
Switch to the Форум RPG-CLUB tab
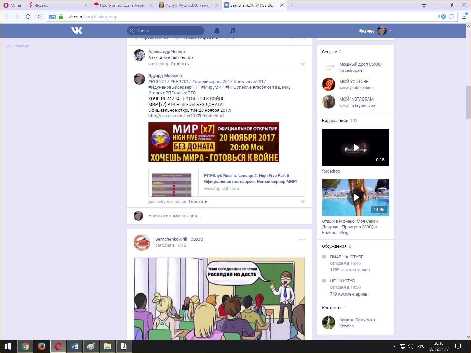[188, 5]
